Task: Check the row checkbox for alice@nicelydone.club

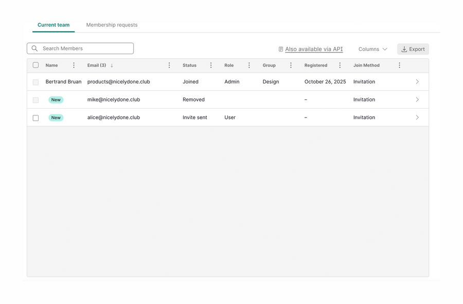Action: tap(35, 117)
